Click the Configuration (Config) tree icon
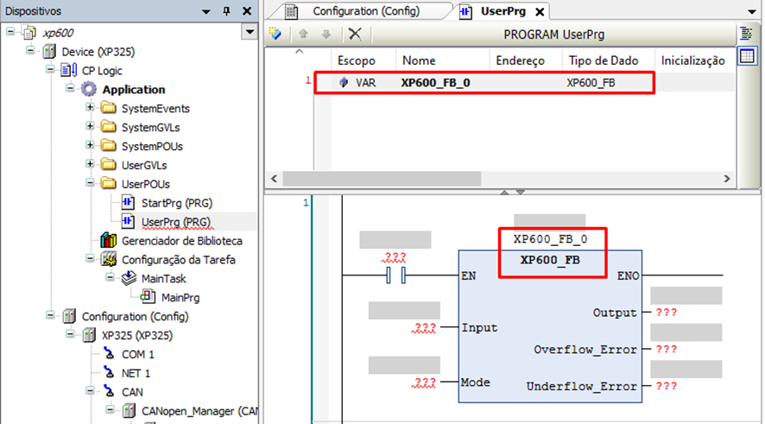Image resolution: width=765 pixels, height=424 pixels. pos(69,316)
